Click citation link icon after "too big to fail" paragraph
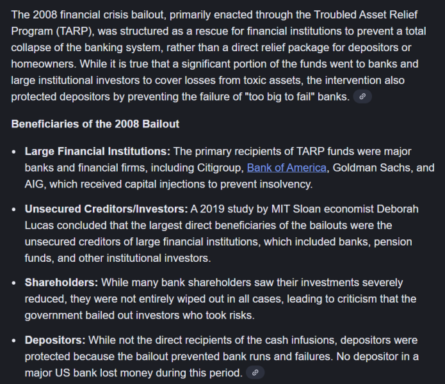 coord(362,97)
